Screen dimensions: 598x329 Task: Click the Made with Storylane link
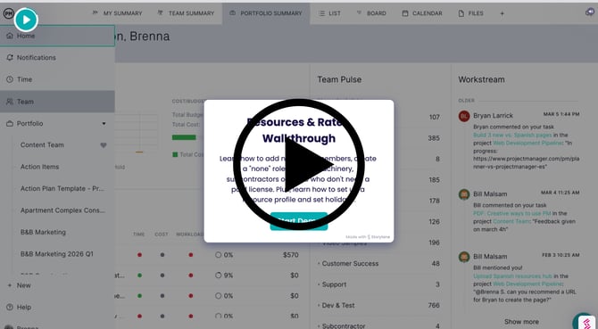tap(368, 237)
